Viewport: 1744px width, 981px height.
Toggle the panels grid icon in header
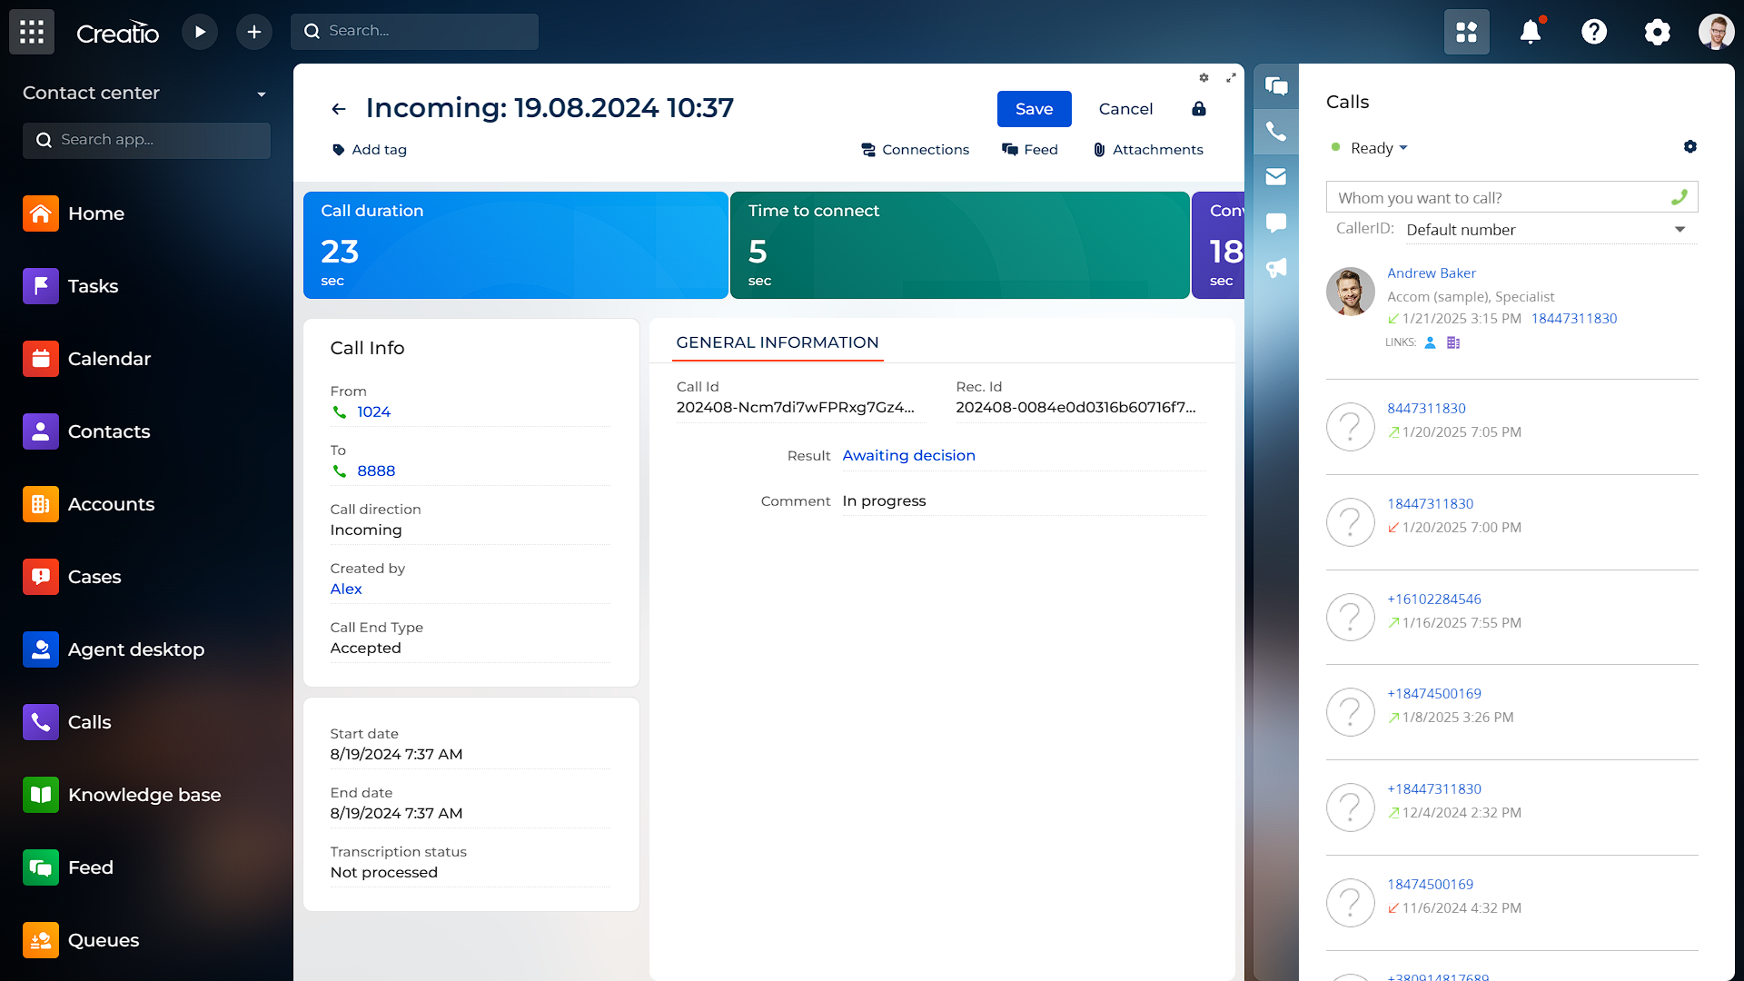pos(1467,32)
